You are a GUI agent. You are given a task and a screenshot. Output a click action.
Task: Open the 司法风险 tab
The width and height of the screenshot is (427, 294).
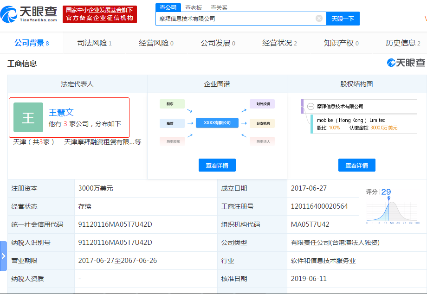tap(95, 43)
